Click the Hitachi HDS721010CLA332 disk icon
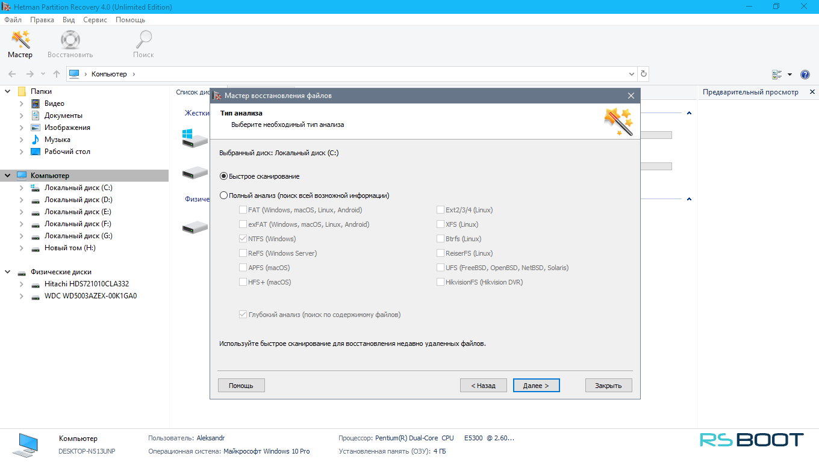Image resolution: width=819 pixels, height=462 pixels. 36,284
